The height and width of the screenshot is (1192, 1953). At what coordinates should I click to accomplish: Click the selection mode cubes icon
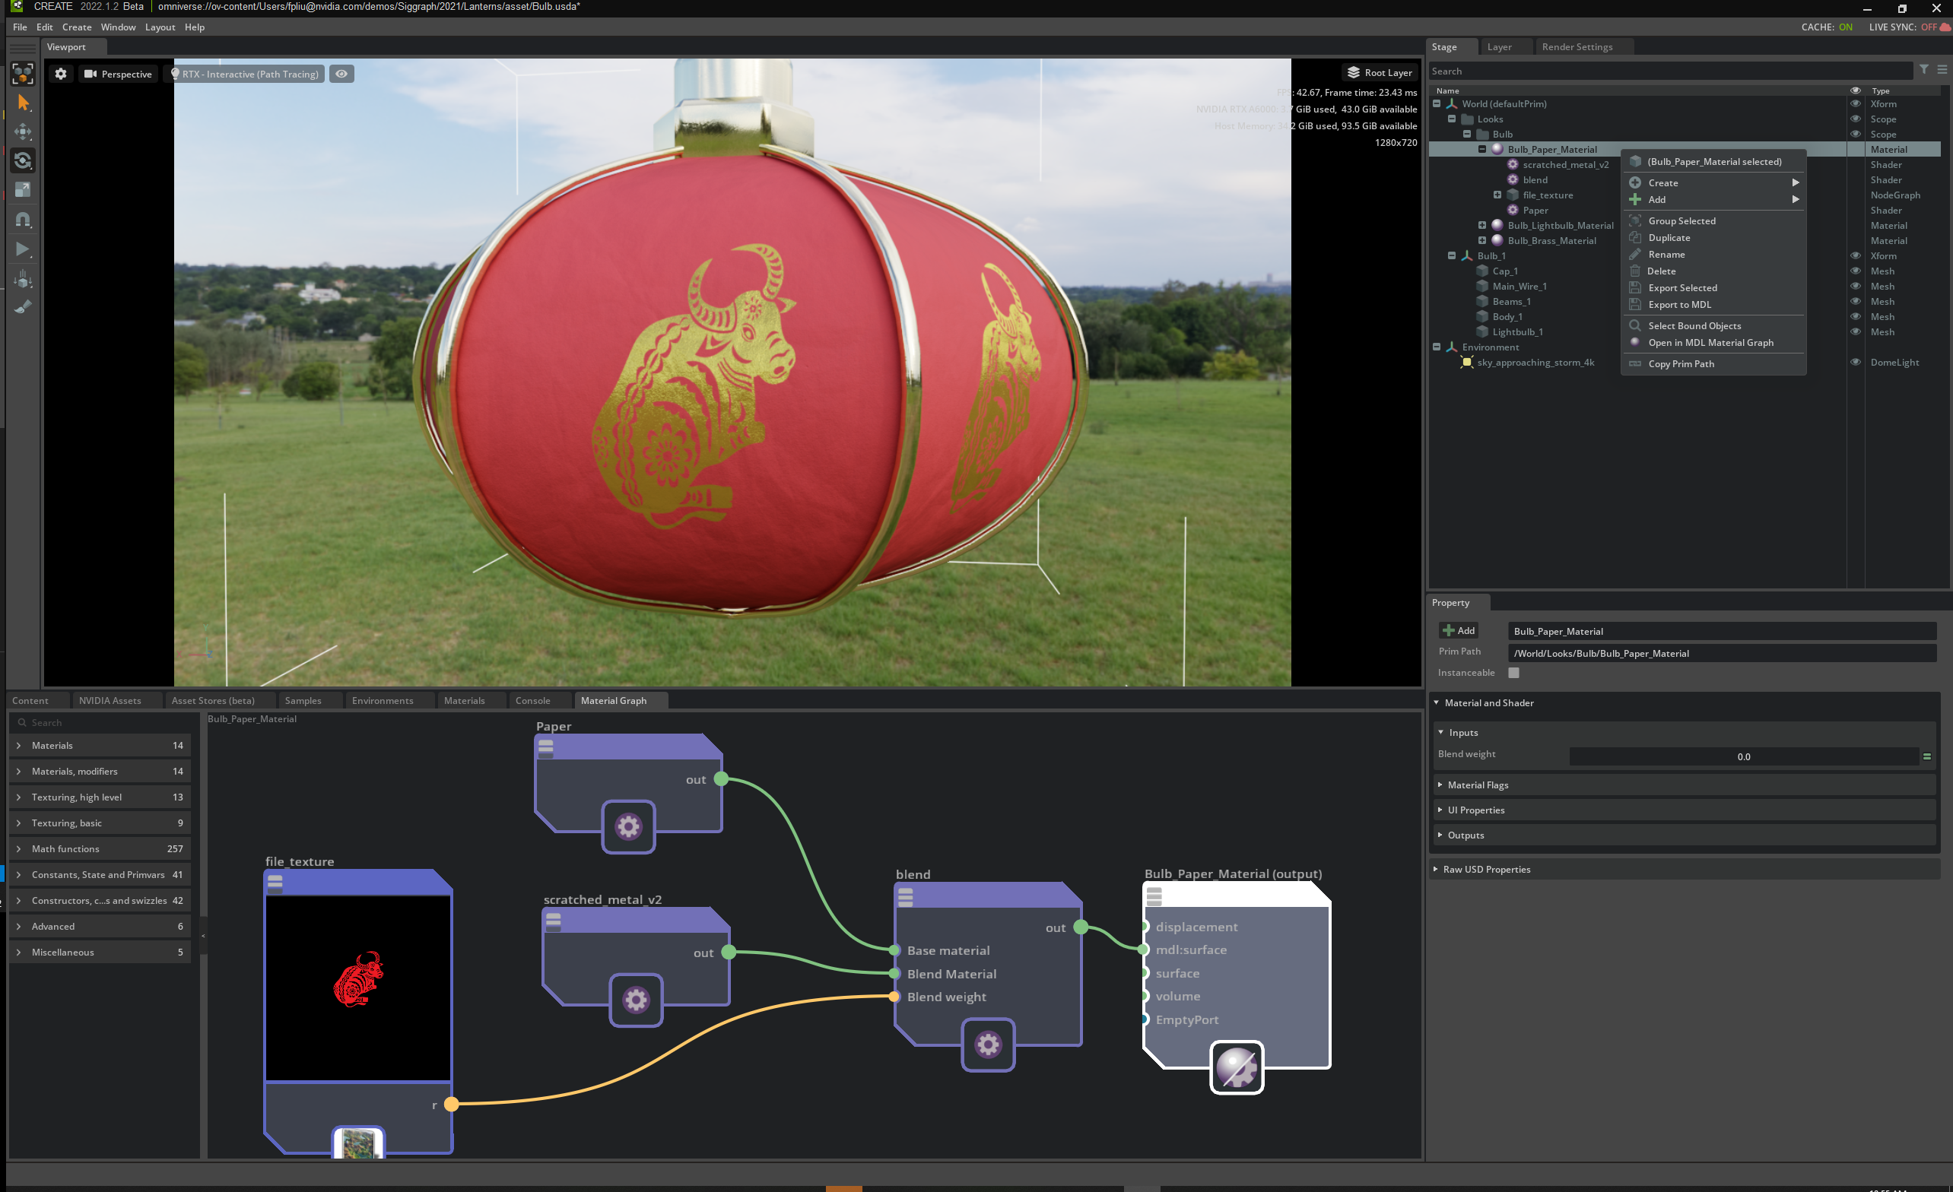tap(23, 74)
